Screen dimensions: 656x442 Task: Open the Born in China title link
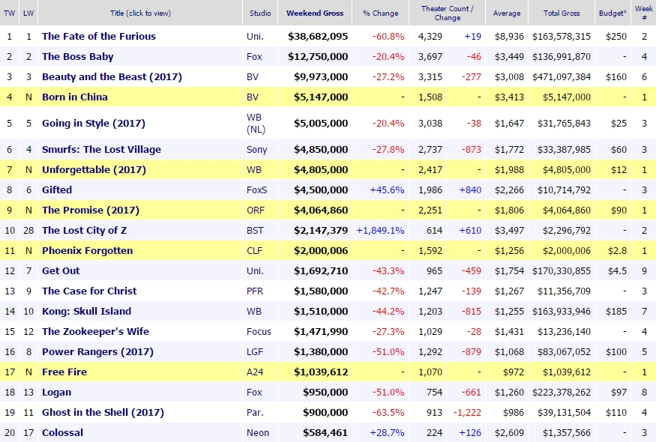(x=75, y=97)
